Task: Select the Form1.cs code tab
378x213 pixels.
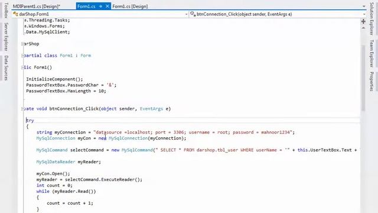Action: 86,7
